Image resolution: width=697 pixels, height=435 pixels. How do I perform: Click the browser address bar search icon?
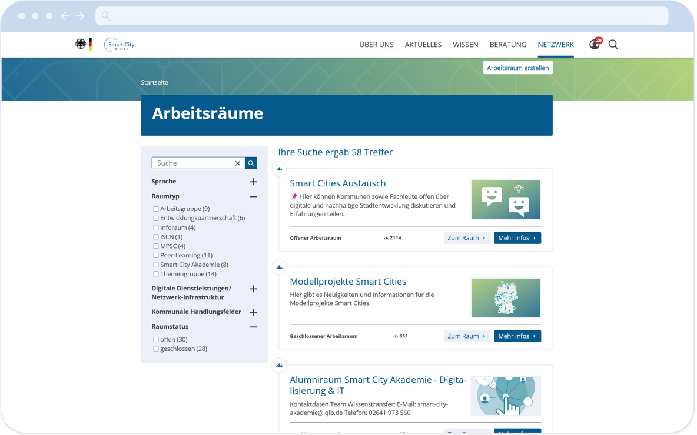106,16
